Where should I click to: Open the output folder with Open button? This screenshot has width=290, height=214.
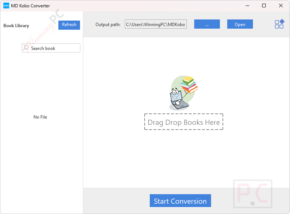[x=240, y=24]
